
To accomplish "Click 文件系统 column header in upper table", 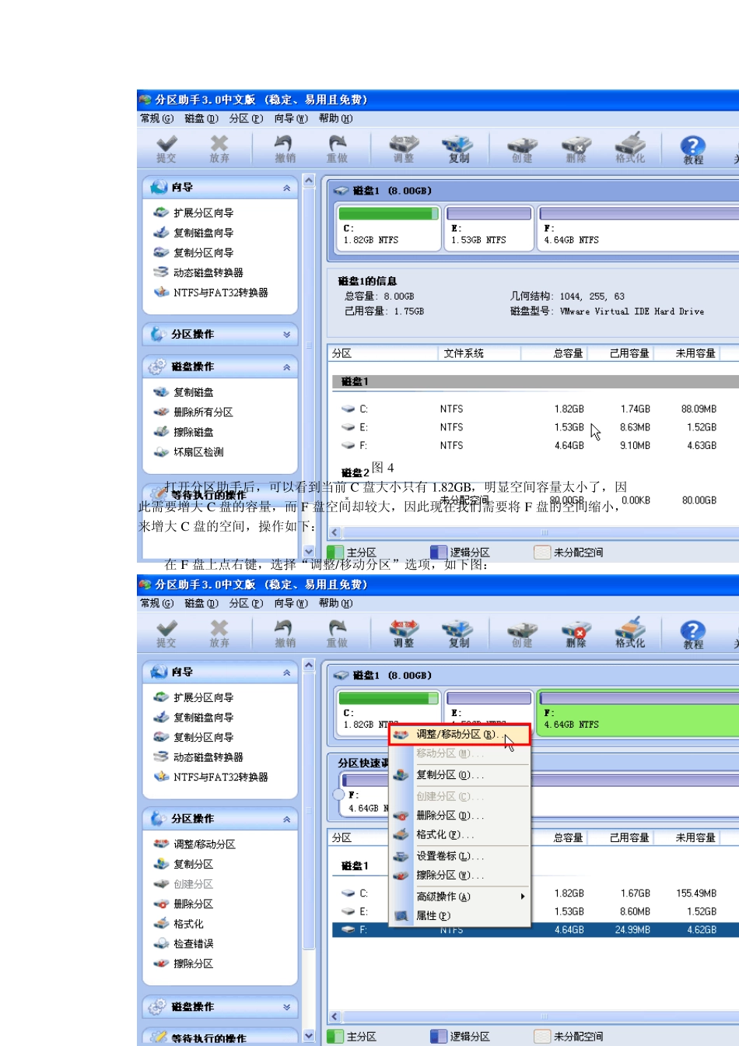I will (479, 353).
